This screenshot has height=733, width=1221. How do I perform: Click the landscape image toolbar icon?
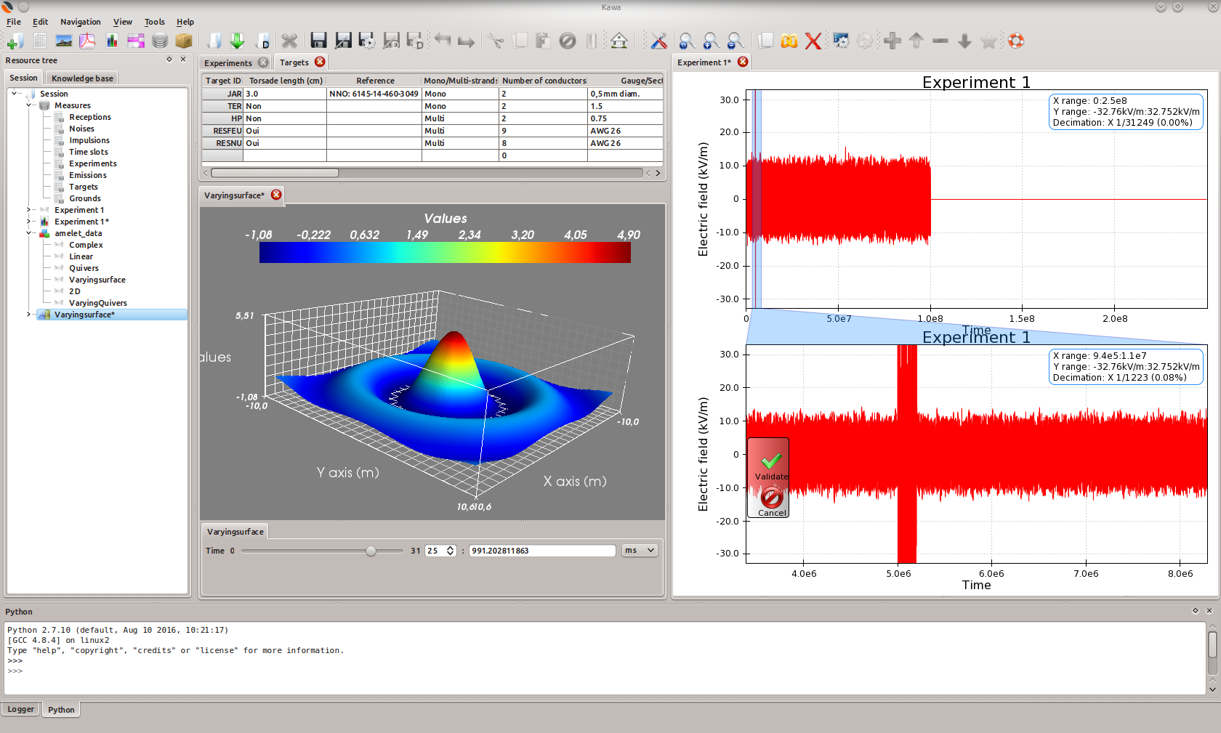[x=64, y=41]
